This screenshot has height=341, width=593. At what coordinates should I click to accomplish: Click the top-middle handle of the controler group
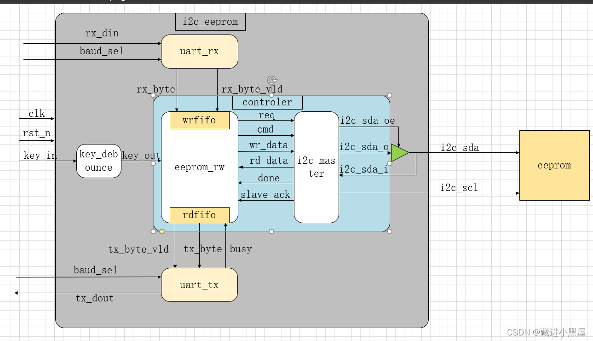point(271,95)
